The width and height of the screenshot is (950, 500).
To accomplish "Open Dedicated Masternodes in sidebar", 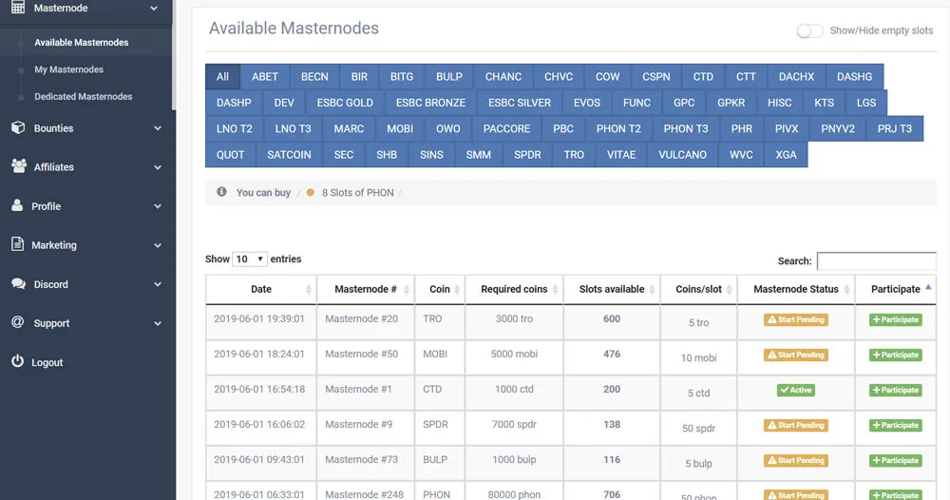I will tap(83, 96).
